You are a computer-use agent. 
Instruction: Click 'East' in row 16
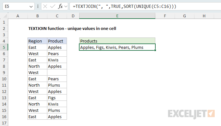[x=37, y=117]
